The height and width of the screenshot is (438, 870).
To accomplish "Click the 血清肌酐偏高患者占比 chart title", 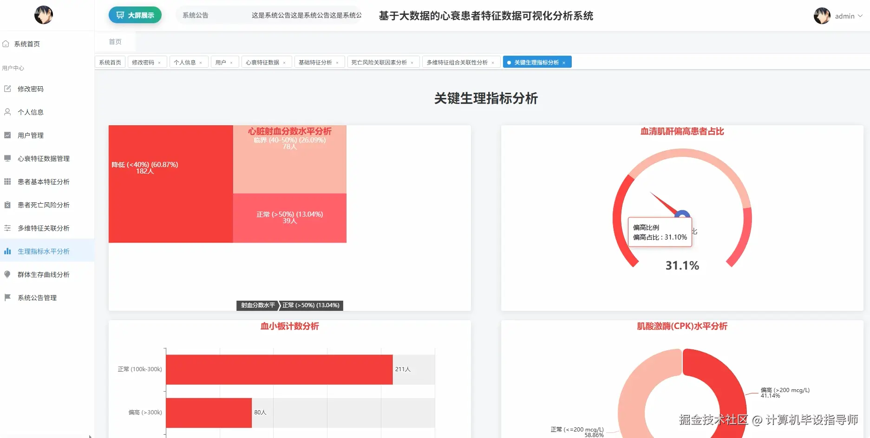I will point(682,131).
